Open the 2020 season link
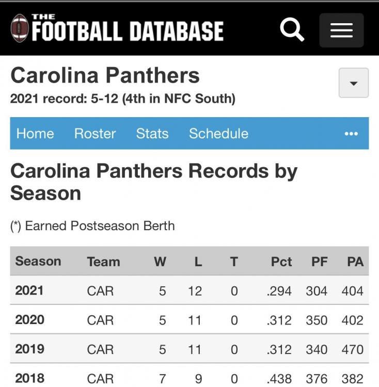This screenshot has height=387, width=379. tap(29, 320)
